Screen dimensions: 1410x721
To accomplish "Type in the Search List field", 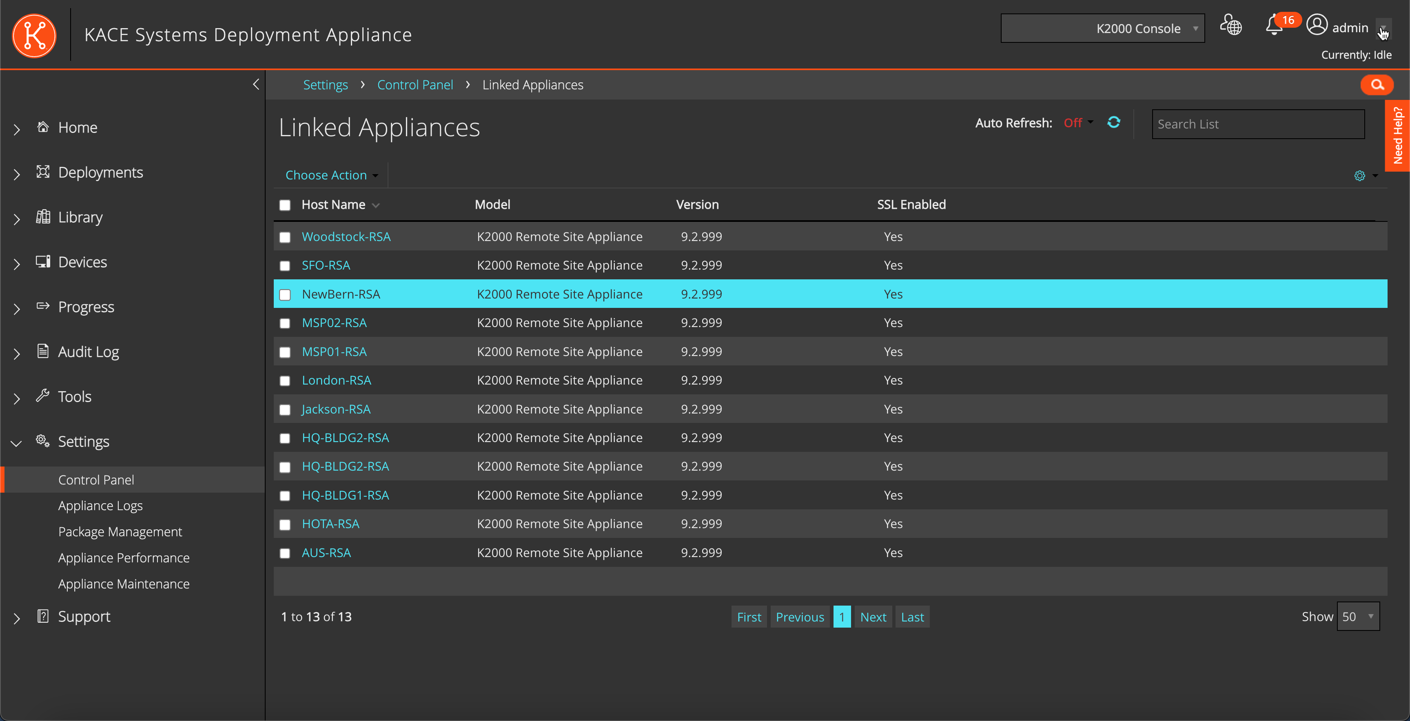I will (1258, 124).
